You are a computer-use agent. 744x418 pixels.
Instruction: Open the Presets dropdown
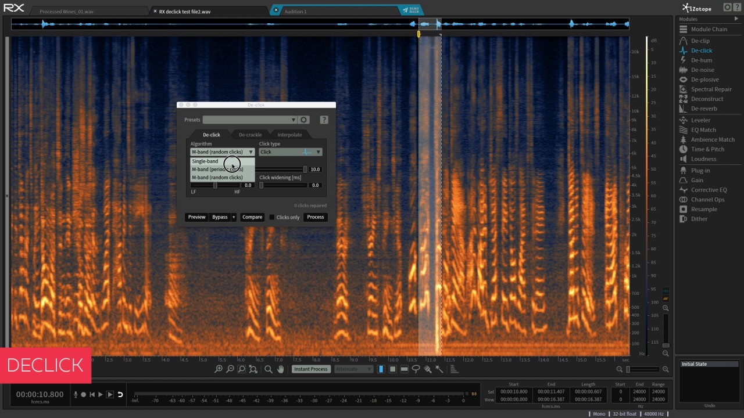(x=250, y=120)
